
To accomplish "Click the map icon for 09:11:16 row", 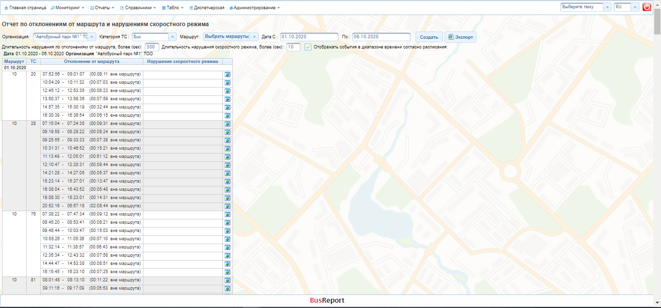I will [228, 289].
